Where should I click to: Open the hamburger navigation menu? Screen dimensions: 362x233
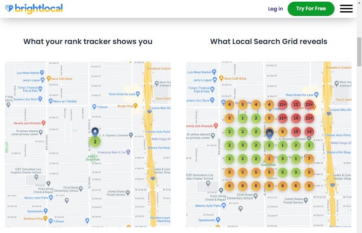point(346,9)
